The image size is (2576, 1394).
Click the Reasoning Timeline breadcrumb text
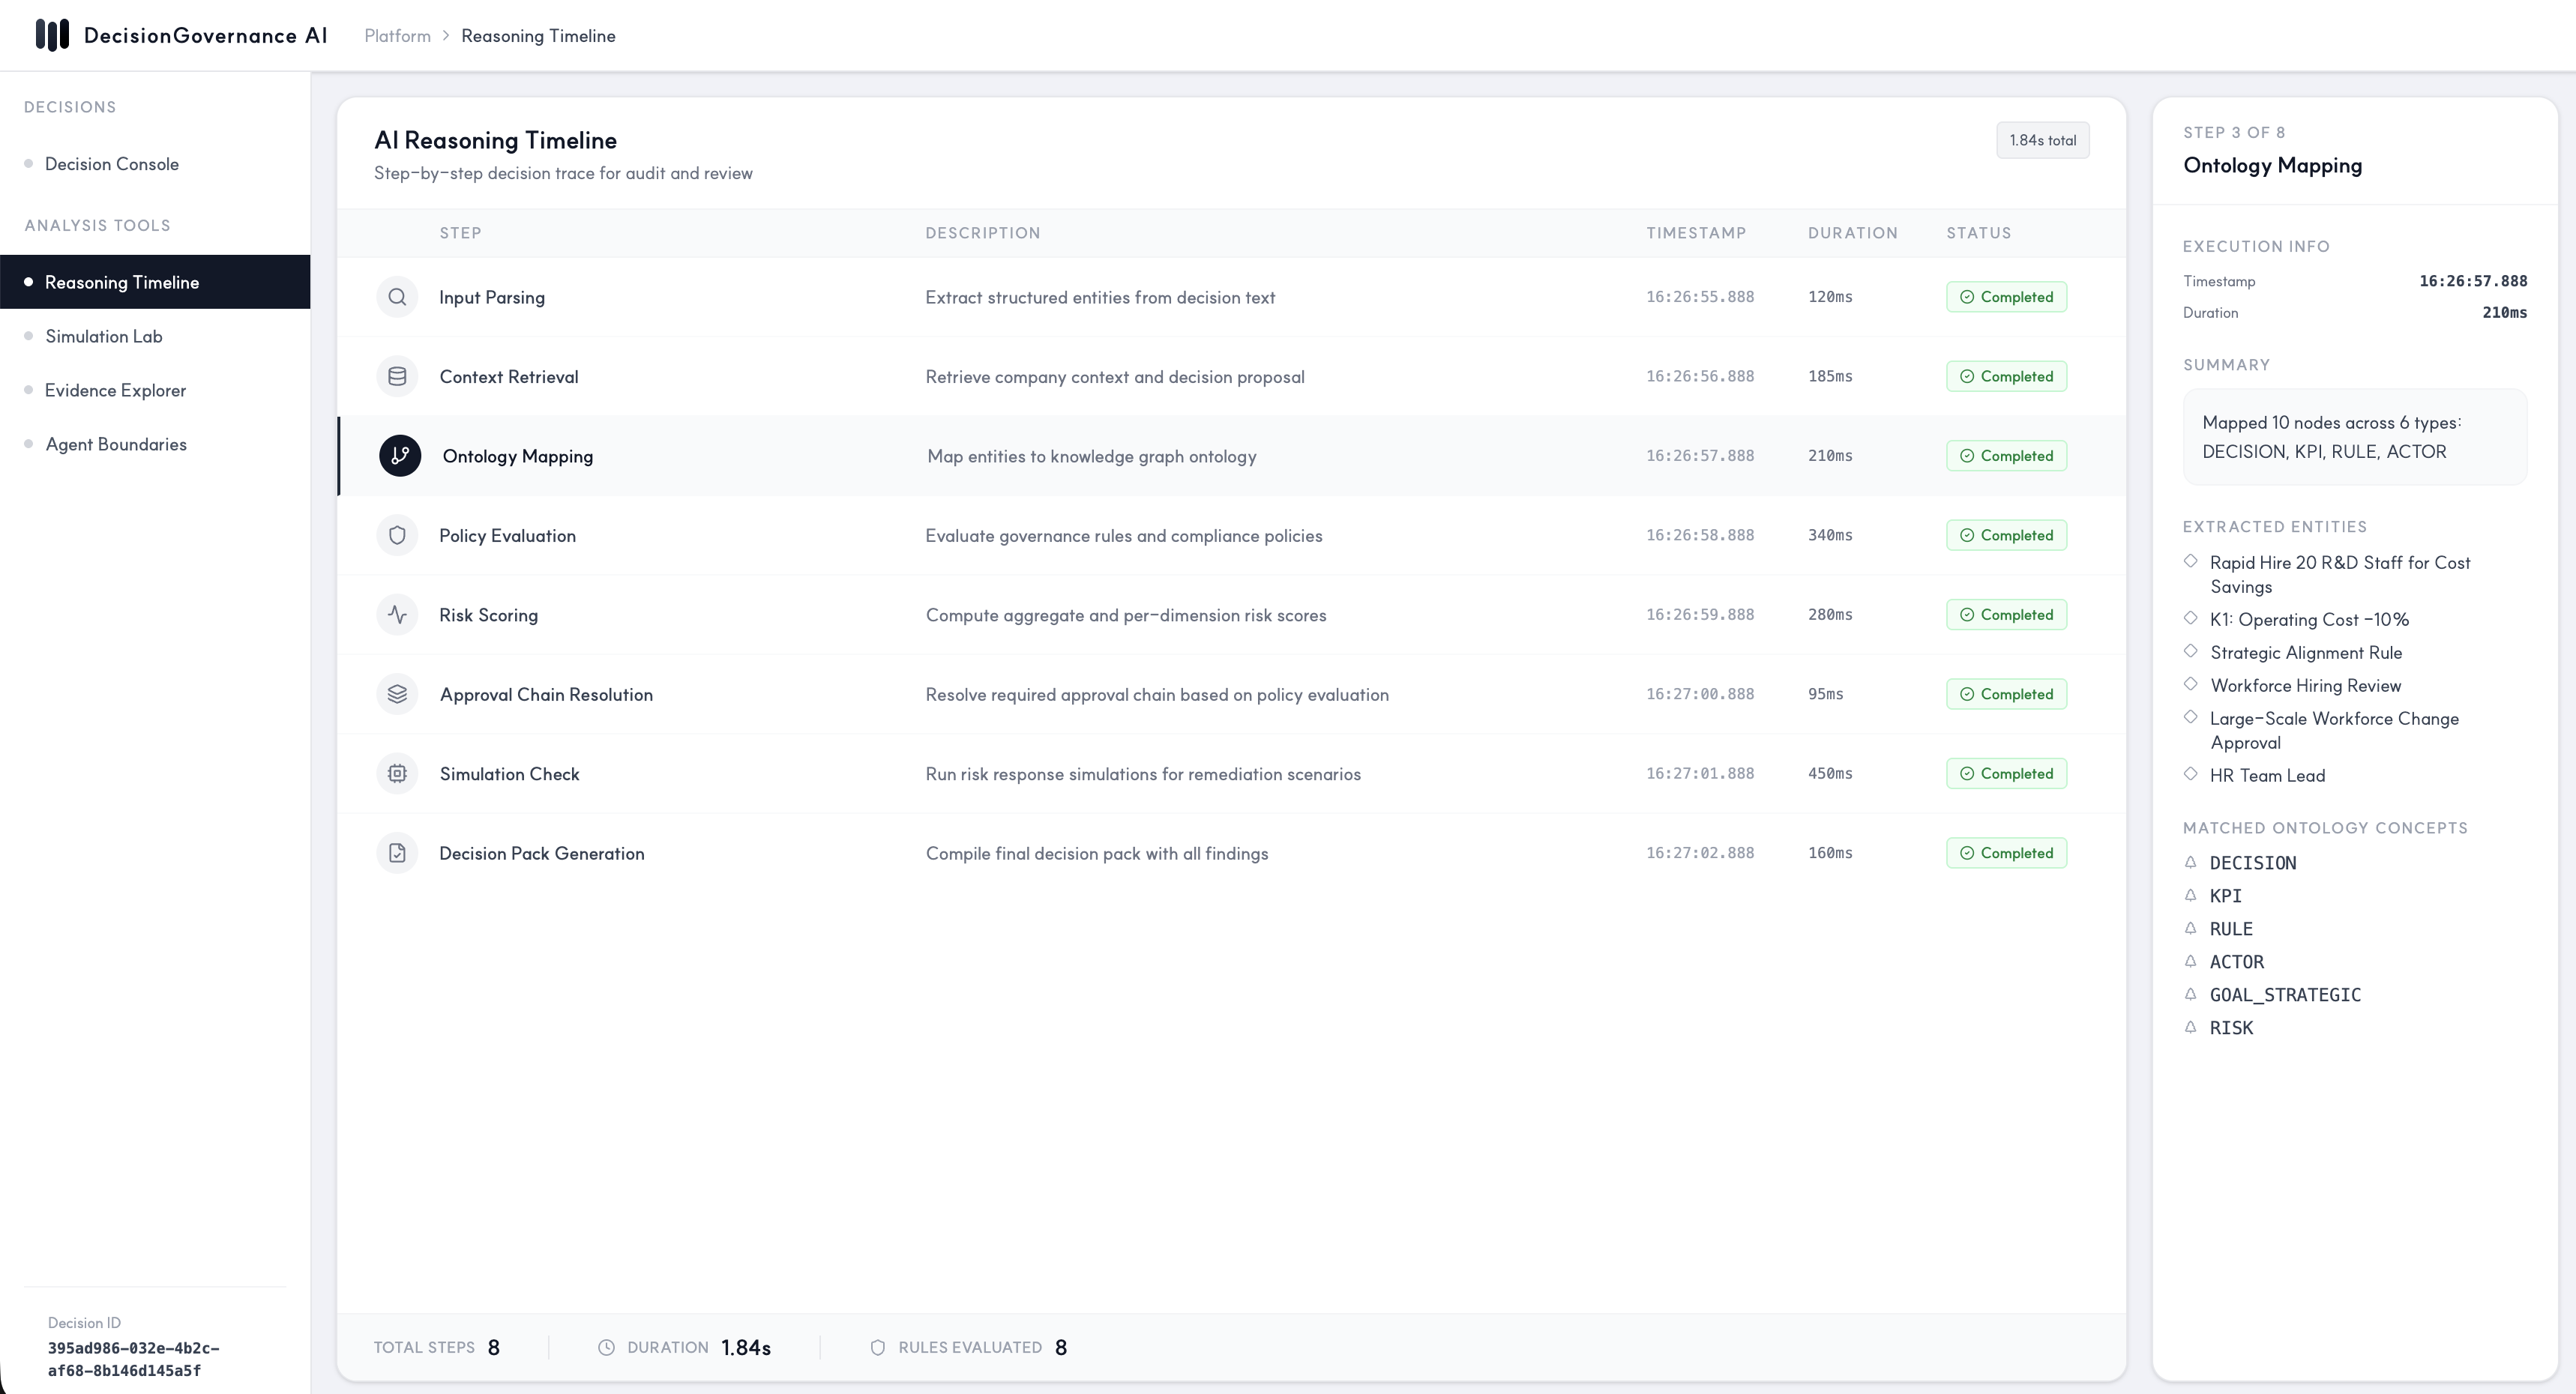(538, 36)
